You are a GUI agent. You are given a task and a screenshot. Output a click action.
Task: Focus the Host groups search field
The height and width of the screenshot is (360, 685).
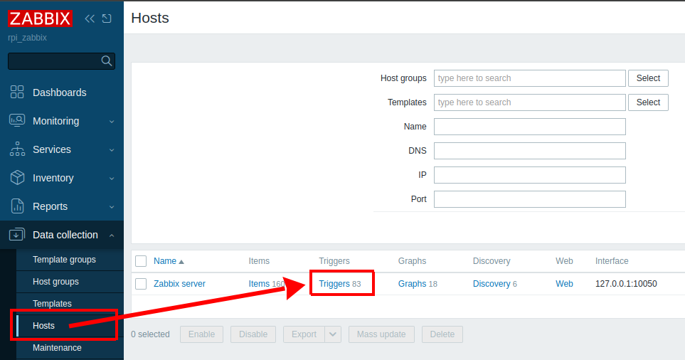[x=530, y=78]
